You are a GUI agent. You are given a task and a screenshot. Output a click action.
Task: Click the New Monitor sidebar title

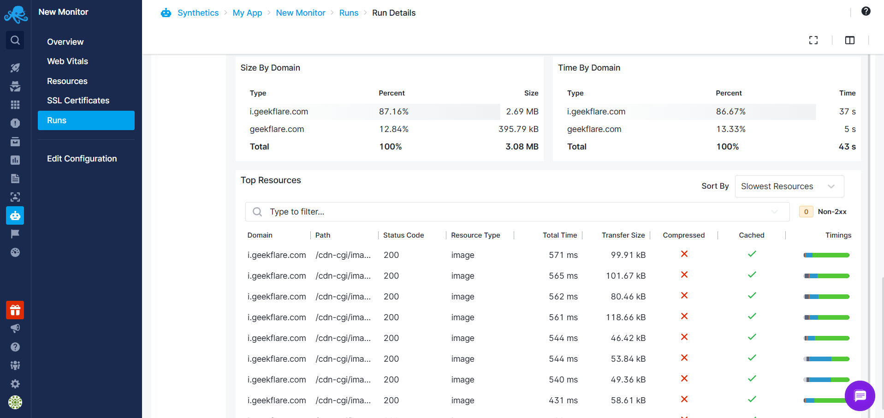63,12
